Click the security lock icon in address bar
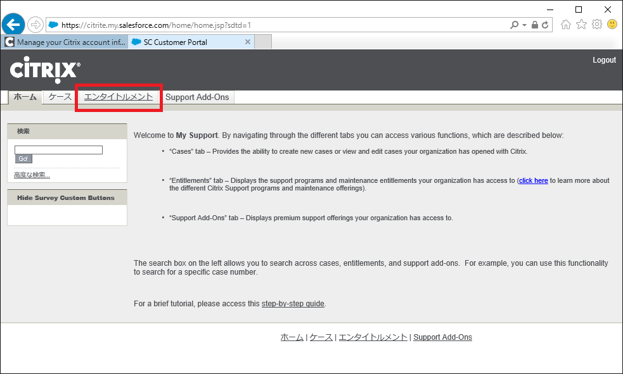The image size is (623, 374). pos(535,25)
